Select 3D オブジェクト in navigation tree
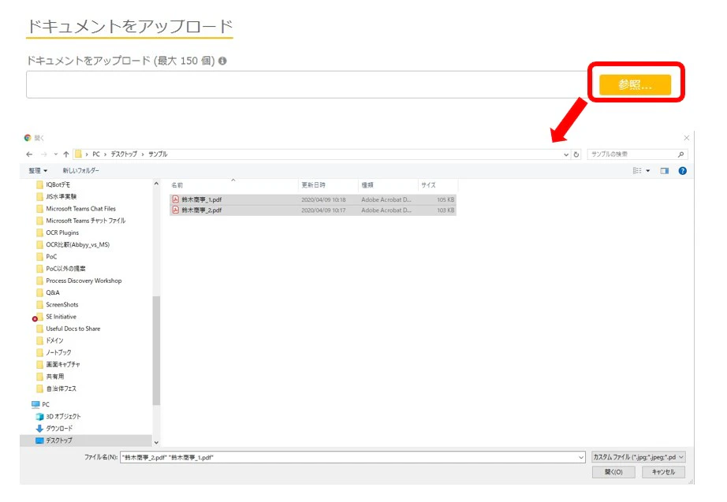Viewport: 727px width, 502px height. (63, 417)
